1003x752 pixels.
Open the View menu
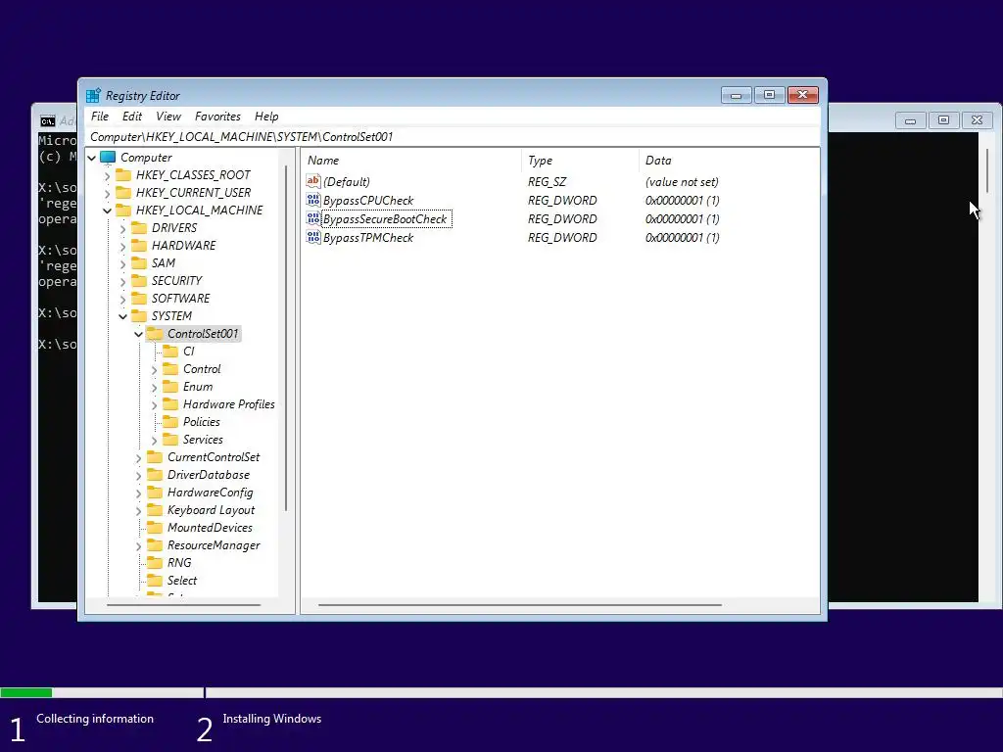(x=168, y=117)
